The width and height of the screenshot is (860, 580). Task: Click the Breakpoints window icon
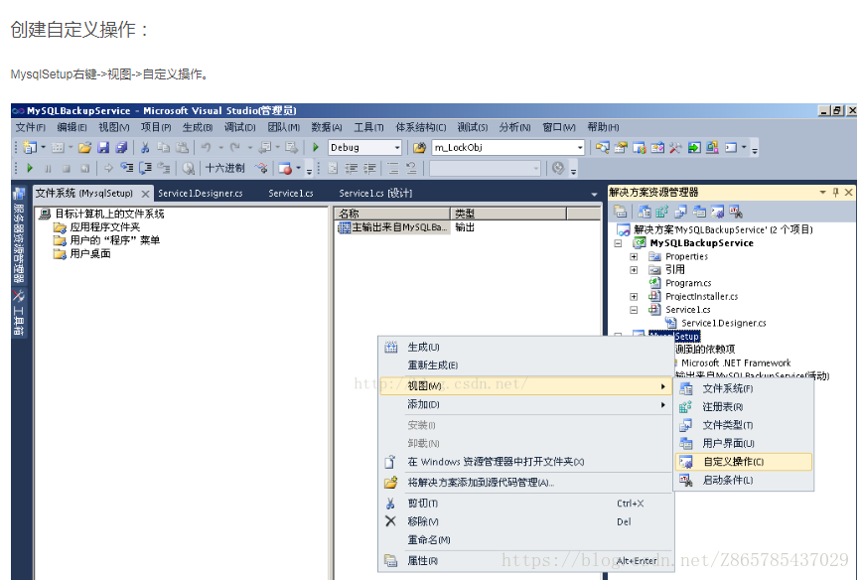(x=285, y=169)
